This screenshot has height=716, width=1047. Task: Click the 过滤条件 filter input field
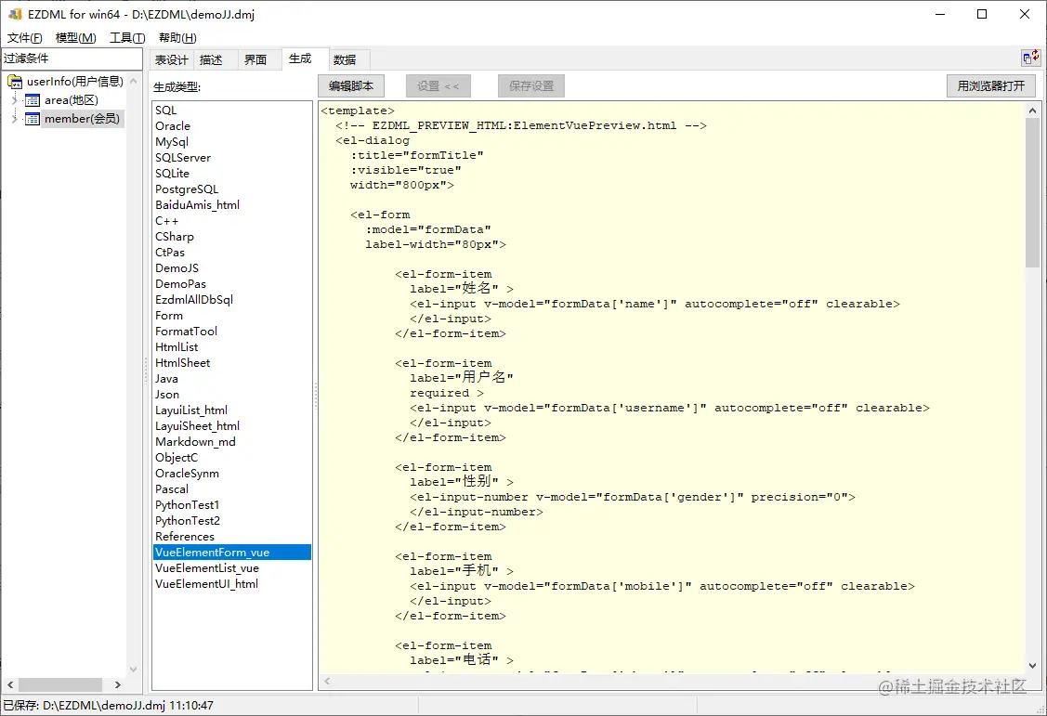coord(72,59)
